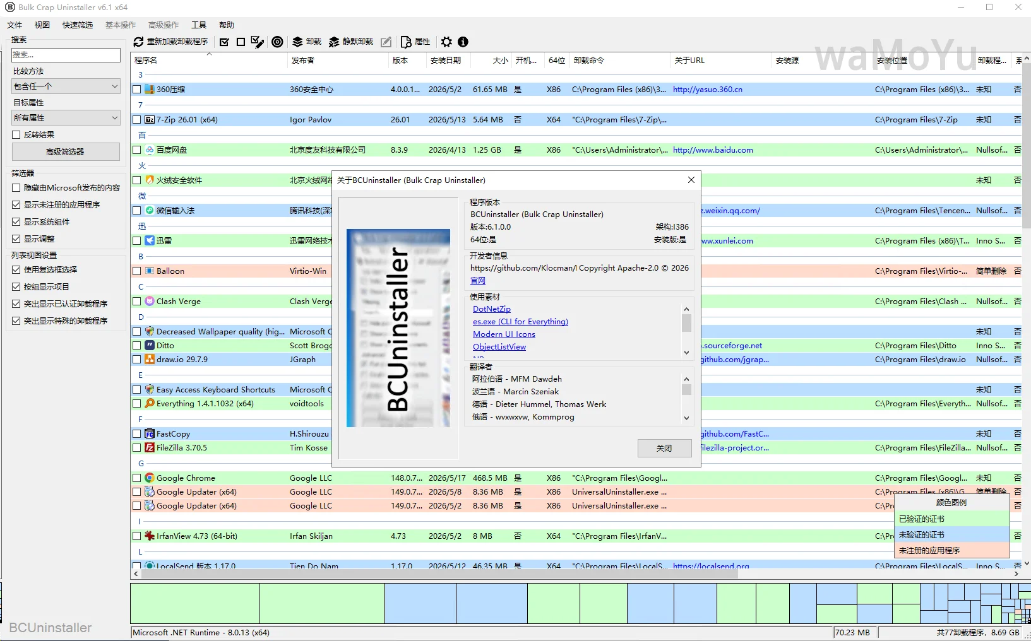
Task: Open the 文件 menu
Action: [x=15, y=25]
